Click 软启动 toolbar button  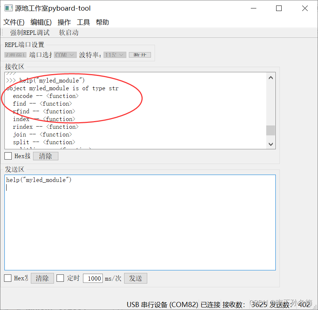(69, 33)
